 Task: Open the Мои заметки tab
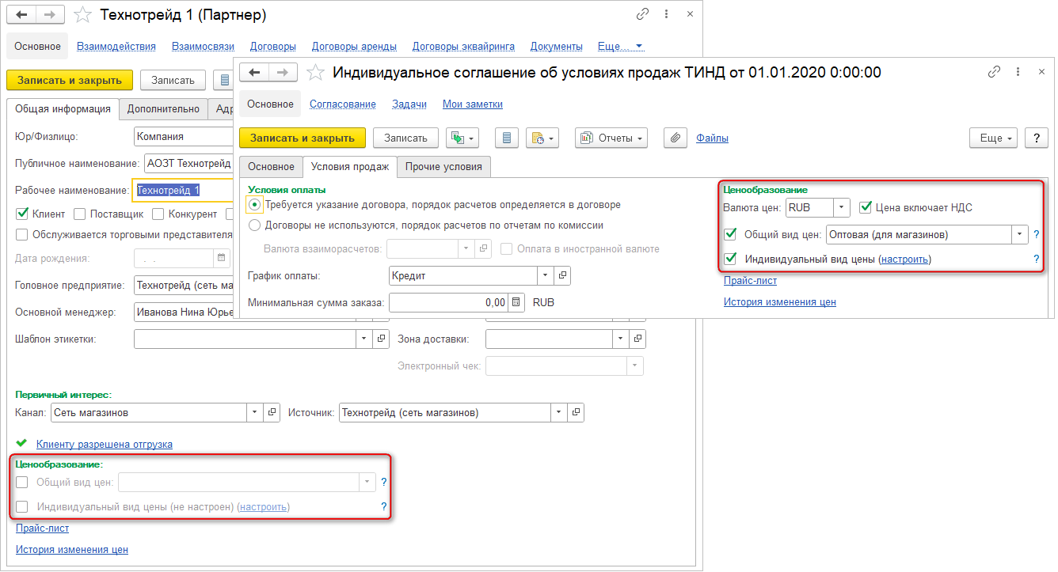473,104
